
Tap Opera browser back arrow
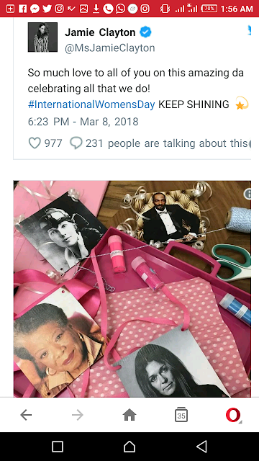[26, 415]
